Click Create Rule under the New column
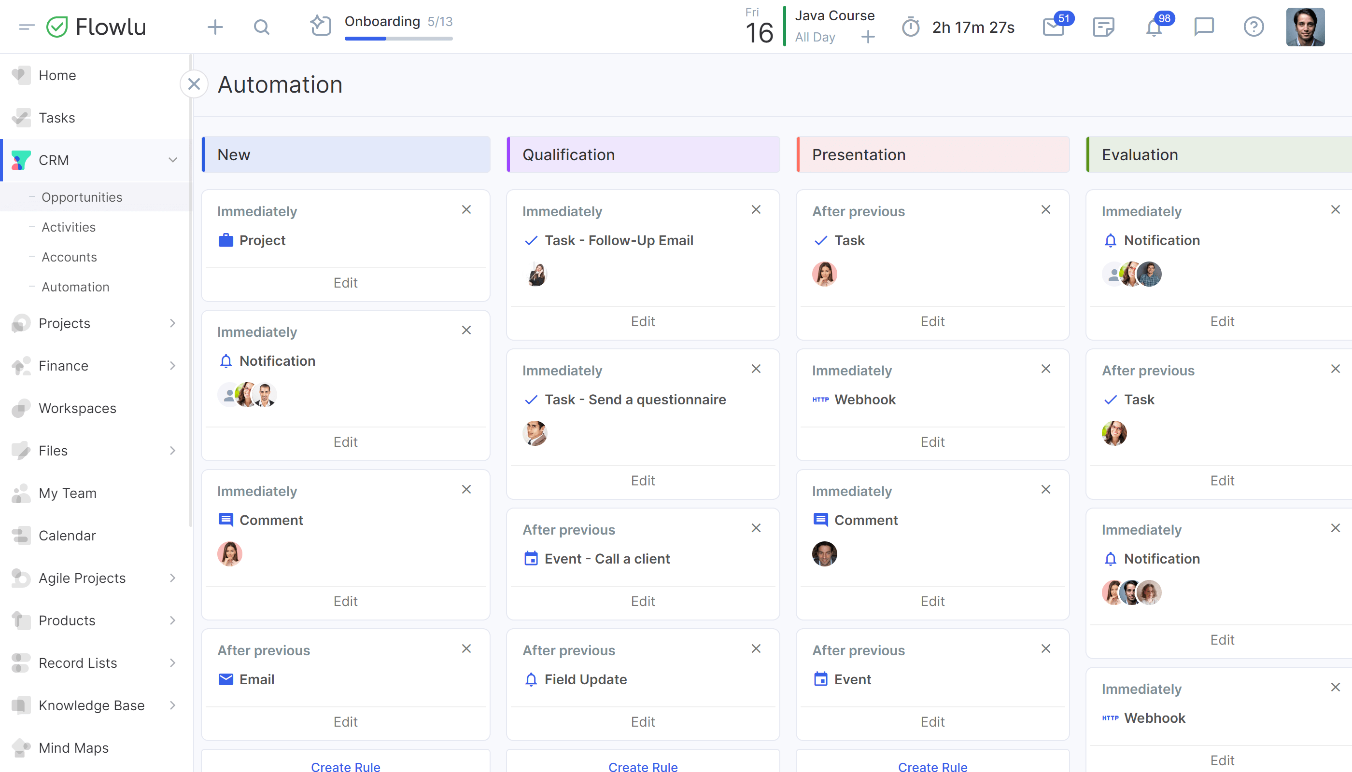Screen dimensions: 1352x772 pyautogui.click(x=345, y=766)
